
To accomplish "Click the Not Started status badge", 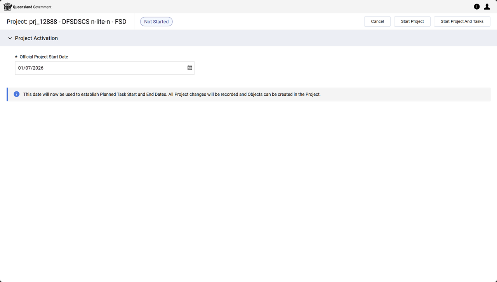I will click(x=156, y=22).
